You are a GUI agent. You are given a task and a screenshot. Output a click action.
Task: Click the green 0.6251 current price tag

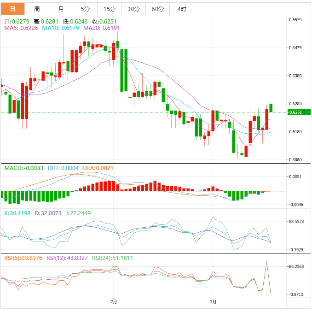tap(299, 112)
